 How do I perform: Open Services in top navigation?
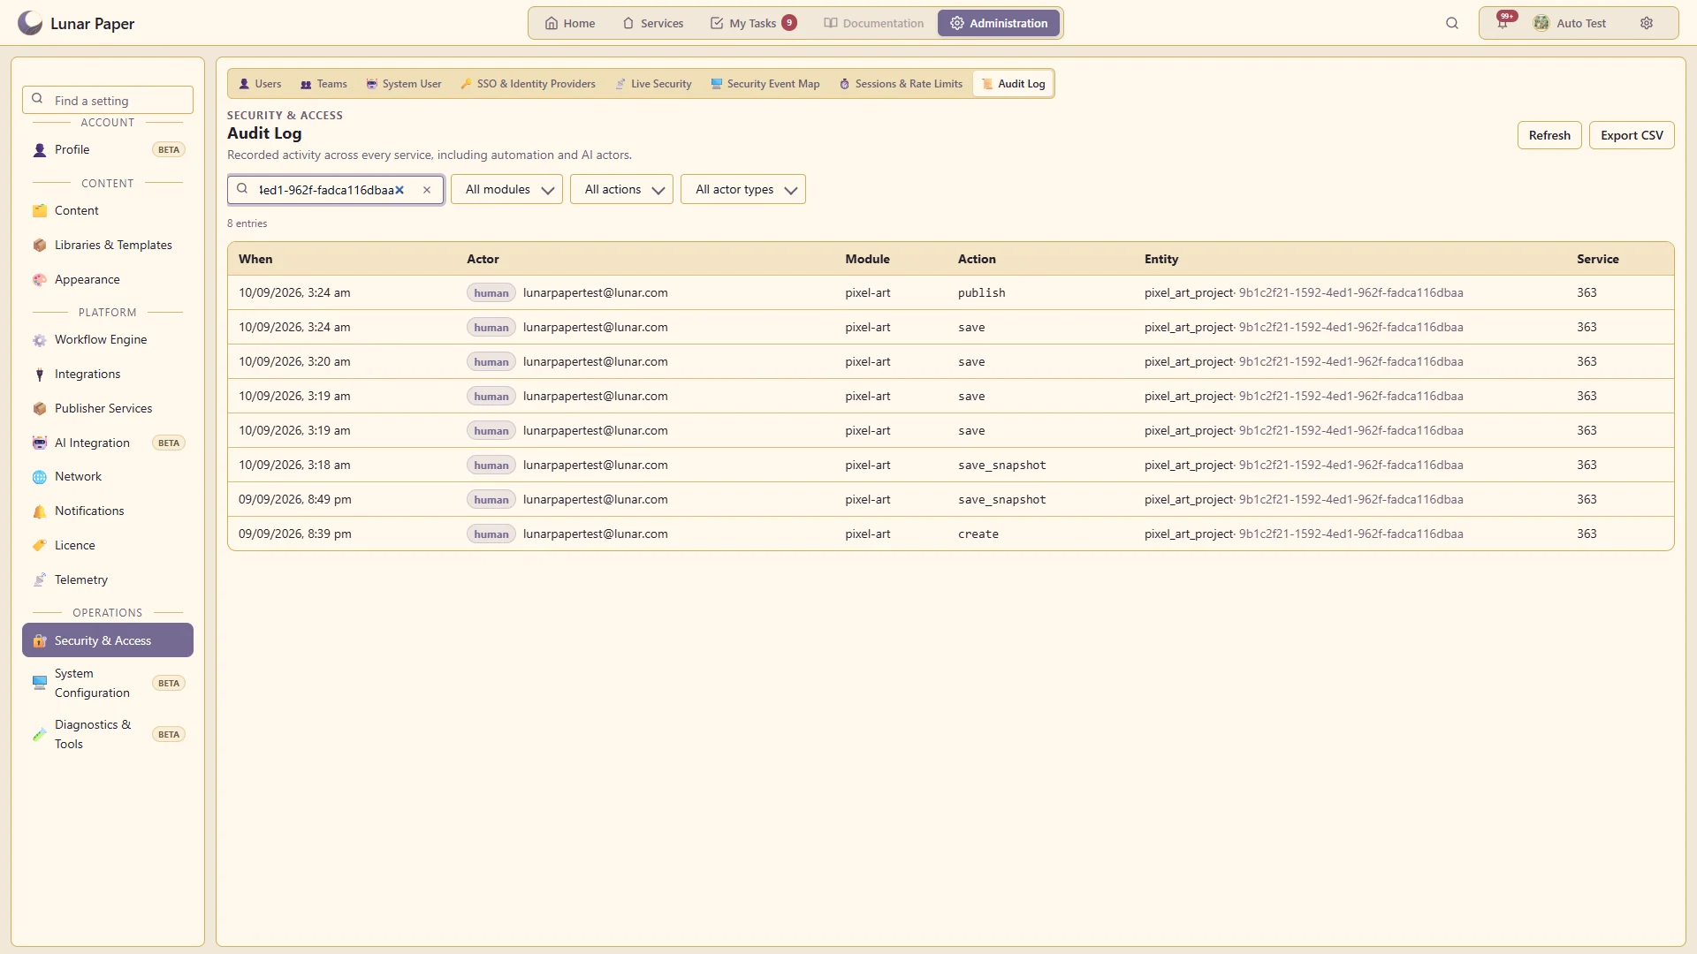[653, 23]
